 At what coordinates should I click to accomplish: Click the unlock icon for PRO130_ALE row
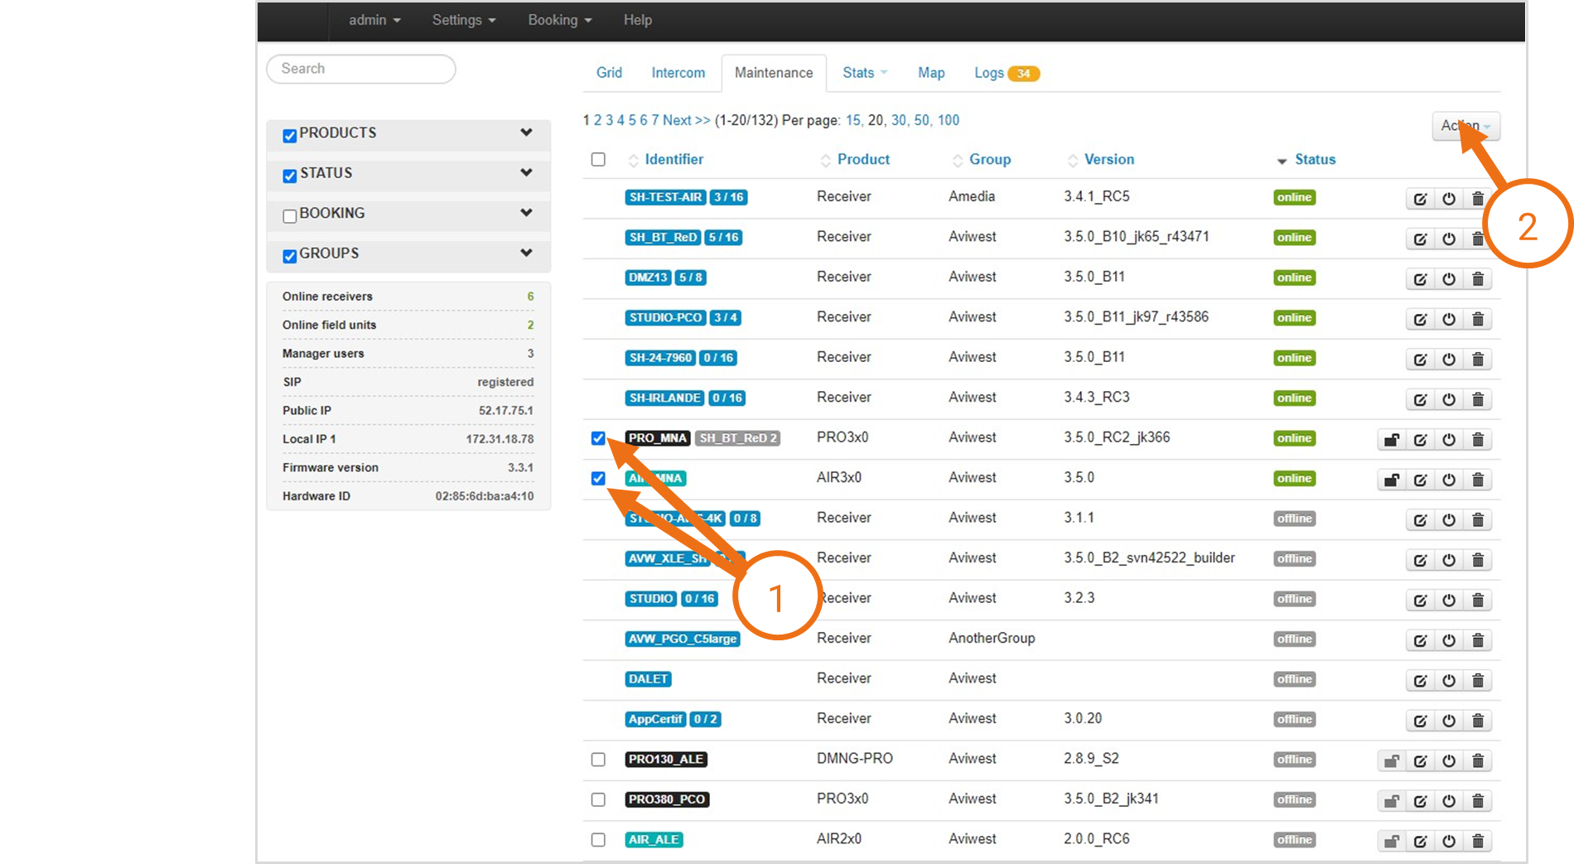click(x=1392, y=760)
